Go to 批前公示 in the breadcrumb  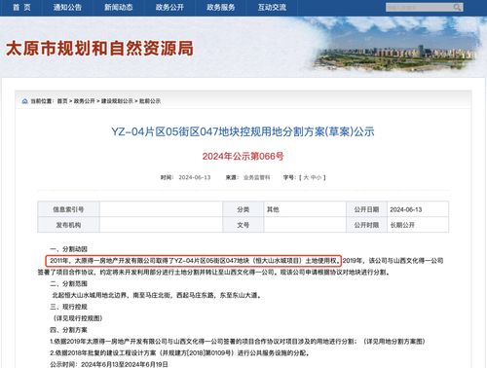tap(150, 101)
